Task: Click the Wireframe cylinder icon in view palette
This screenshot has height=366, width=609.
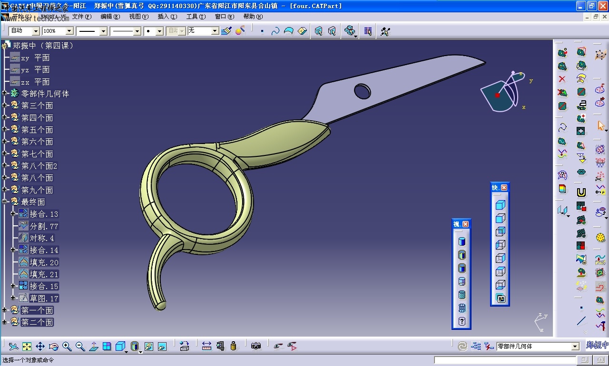Action: pyautogui.click(x=462, y=308)
